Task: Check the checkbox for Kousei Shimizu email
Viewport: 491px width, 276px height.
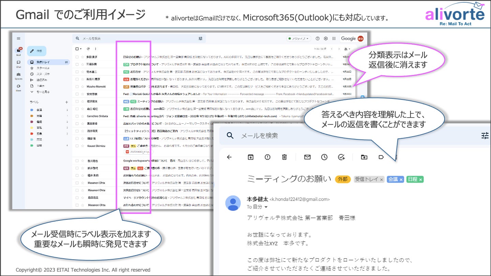Action: 77,146
